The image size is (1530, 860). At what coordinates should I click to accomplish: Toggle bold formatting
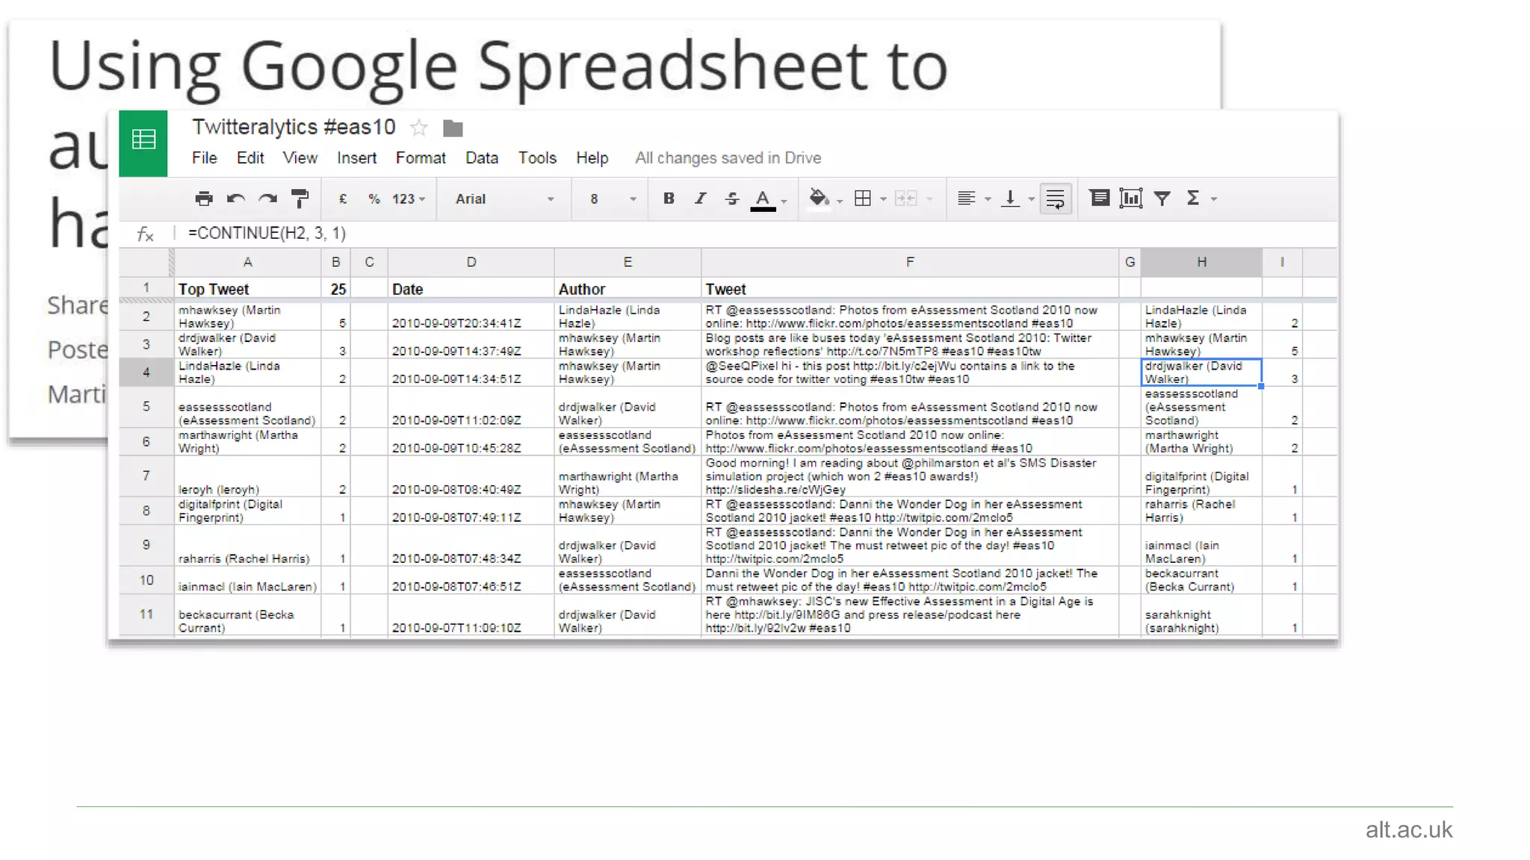(669, 199)
